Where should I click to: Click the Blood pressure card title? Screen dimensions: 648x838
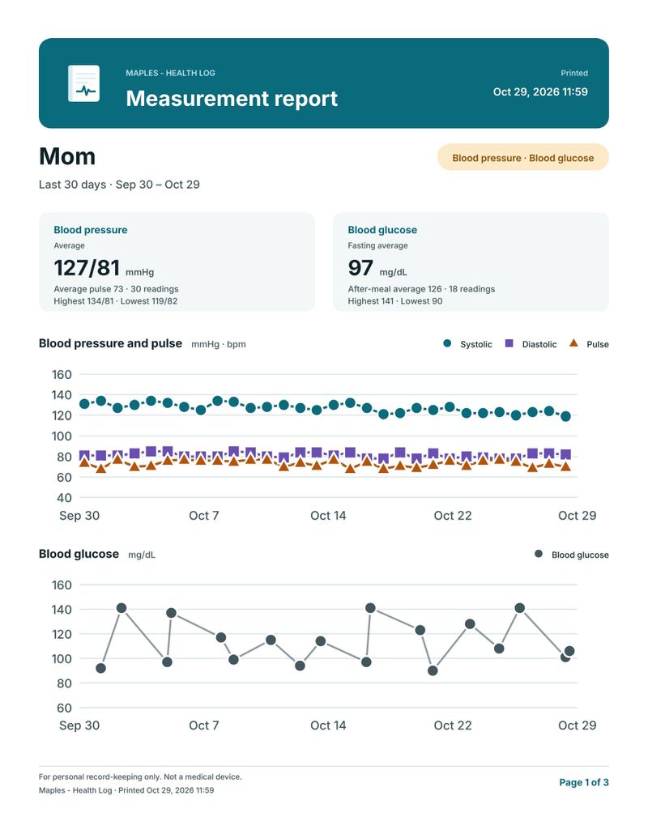coord(91,230)
